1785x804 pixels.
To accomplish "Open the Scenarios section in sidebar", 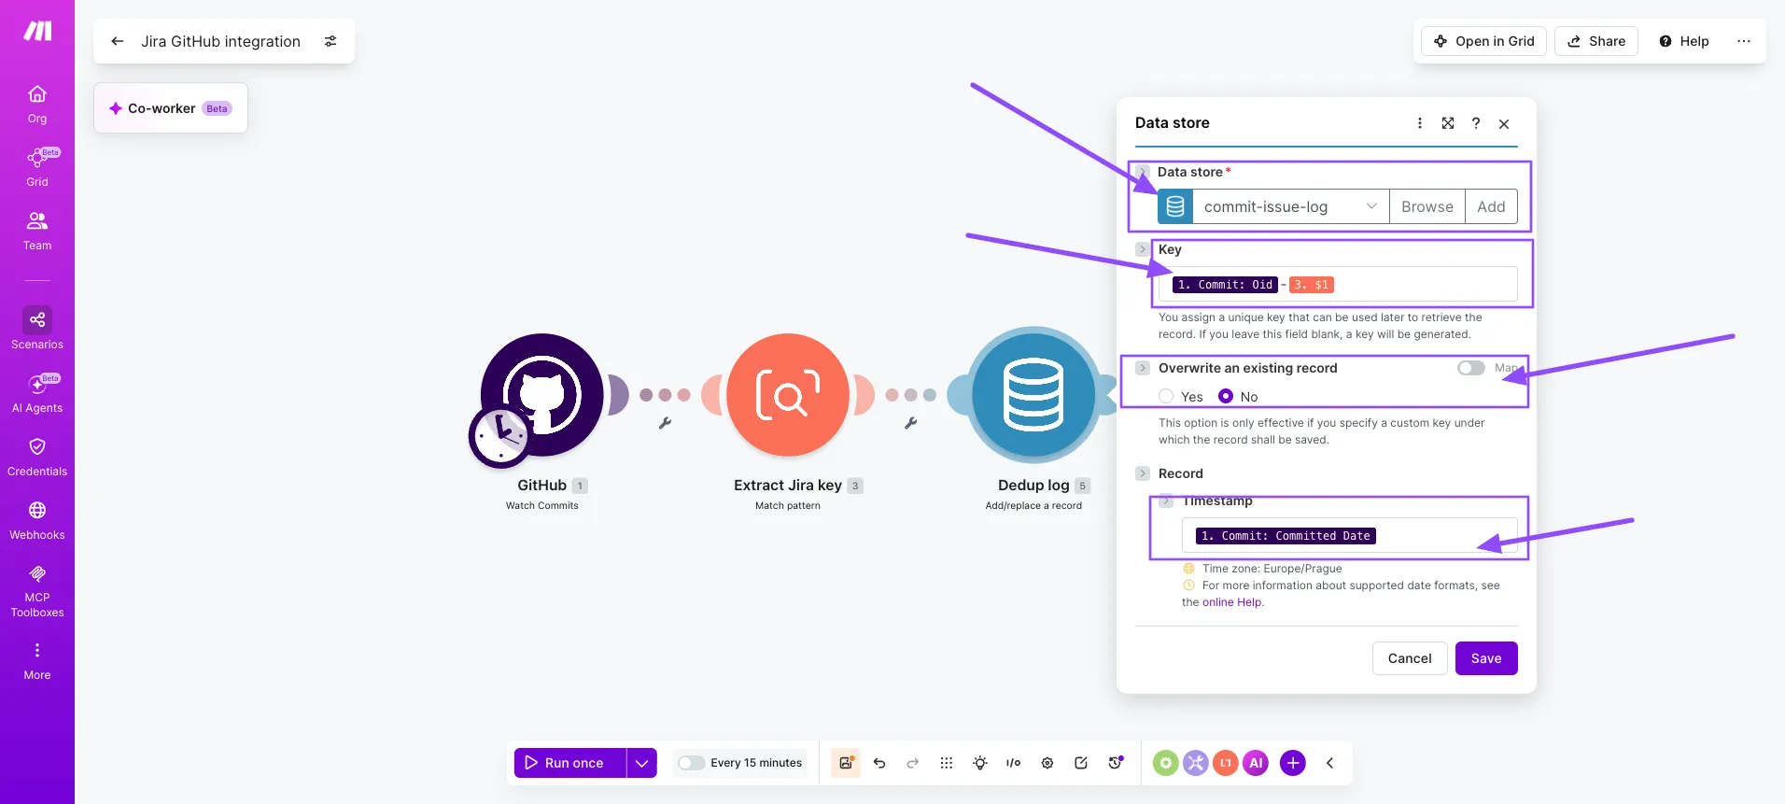I will (37, 329).
